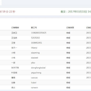This screenshot has width=91, height=91.
Task: Click the xiaoming job number cell
Action: [35, 53]
